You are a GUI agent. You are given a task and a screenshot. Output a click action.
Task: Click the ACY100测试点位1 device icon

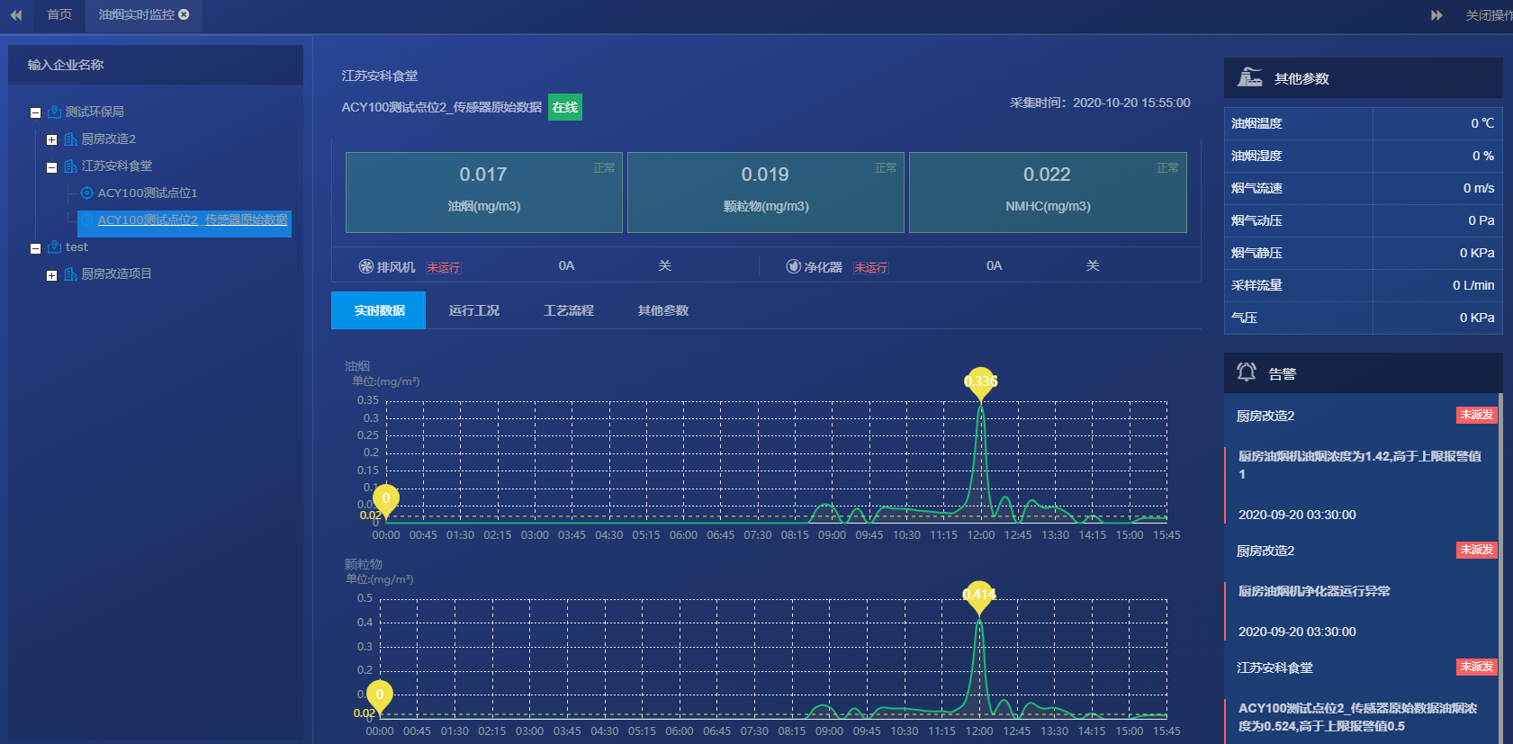pyautogui.click(x=86, y=193)
